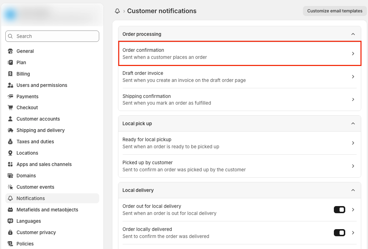The height and width of the screenshot is (249, 368).
Task: Click the Shipping and delivery truck icon
Action: [x=10, y=130]
